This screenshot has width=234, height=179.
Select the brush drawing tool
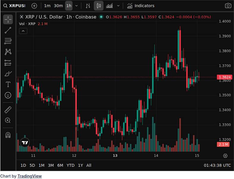[x=8, y=74]
